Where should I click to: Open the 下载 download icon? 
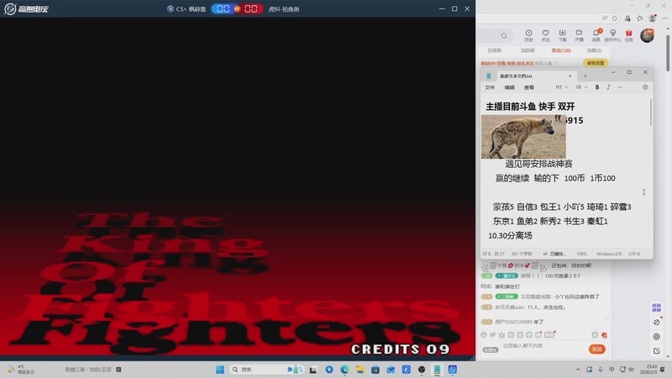click(562, 35)
